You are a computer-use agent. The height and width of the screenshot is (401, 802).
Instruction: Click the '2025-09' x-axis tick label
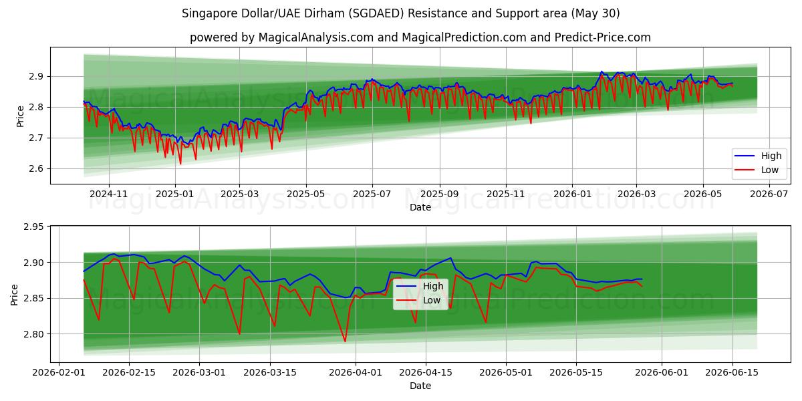pos(440,194)
